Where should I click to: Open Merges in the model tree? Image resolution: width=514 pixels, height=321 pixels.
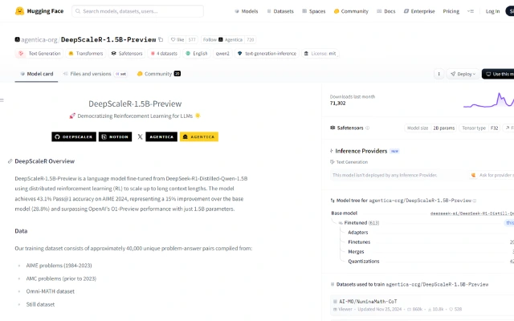tap(356, 252)
